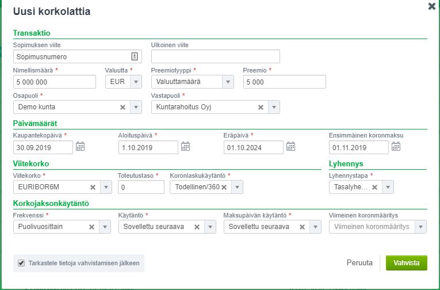Click the Nimellismäärä input field
The width and height of the screenshot is (440, 290).
coord(54,82)
